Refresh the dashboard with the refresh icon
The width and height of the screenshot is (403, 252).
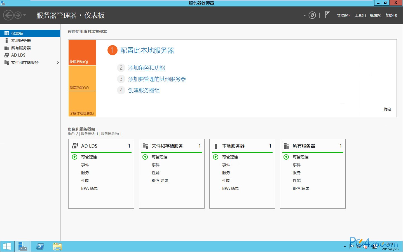point(312,15)
